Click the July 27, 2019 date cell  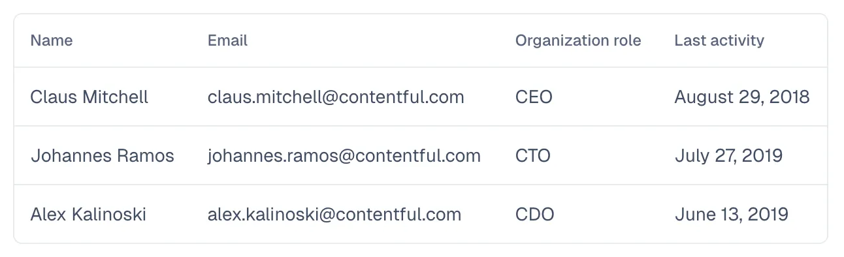point(728,156)
